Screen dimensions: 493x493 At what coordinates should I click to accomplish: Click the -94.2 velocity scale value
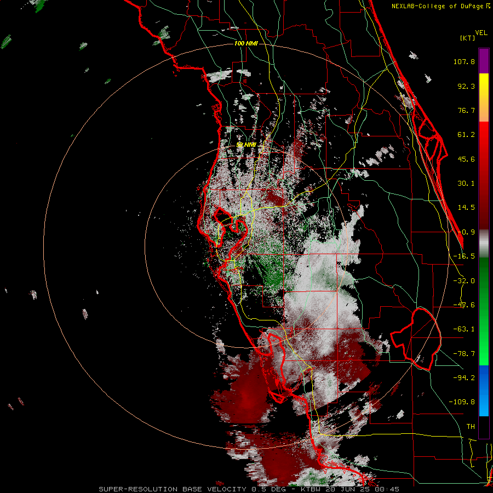tap(464, 378)
